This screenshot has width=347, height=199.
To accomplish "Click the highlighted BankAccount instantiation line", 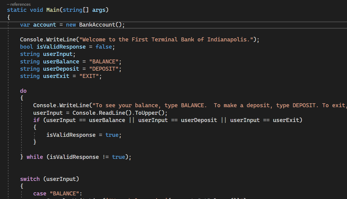I will tap(72, 24).
